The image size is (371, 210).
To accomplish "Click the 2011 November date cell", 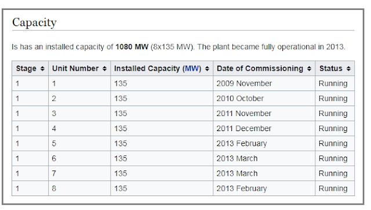I will (264, 113).
